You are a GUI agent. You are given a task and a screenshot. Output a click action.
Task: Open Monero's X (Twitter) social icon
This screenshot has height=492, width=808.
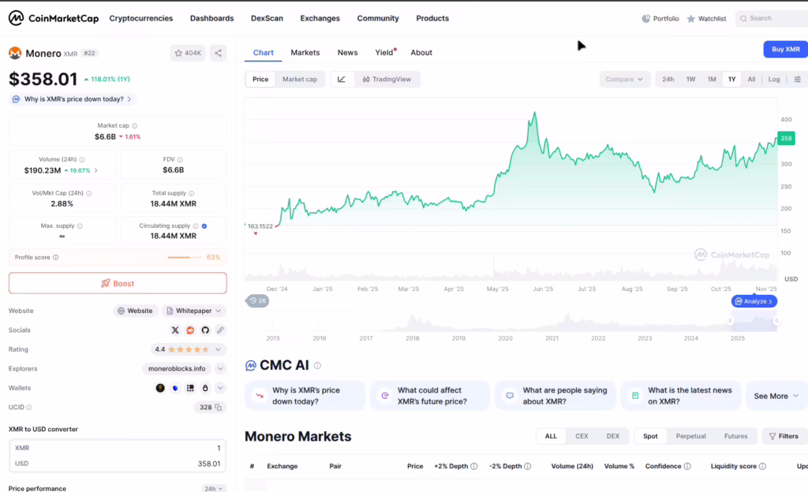coord(175,330)
